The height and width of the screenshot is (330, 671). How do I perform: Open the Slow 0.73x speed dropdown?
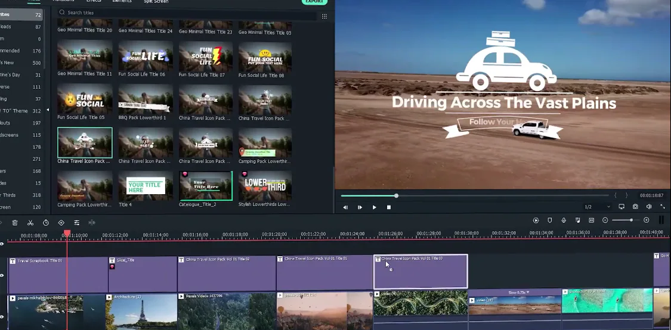point(519,292)
